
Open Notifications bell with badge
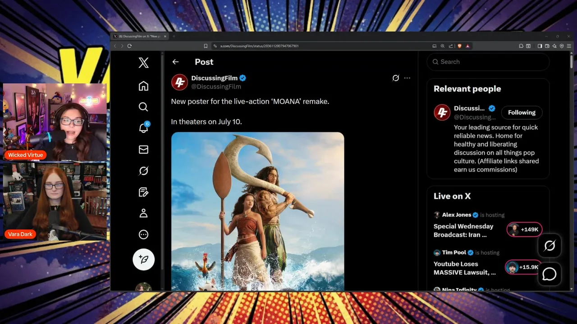[x=144, y=128]
